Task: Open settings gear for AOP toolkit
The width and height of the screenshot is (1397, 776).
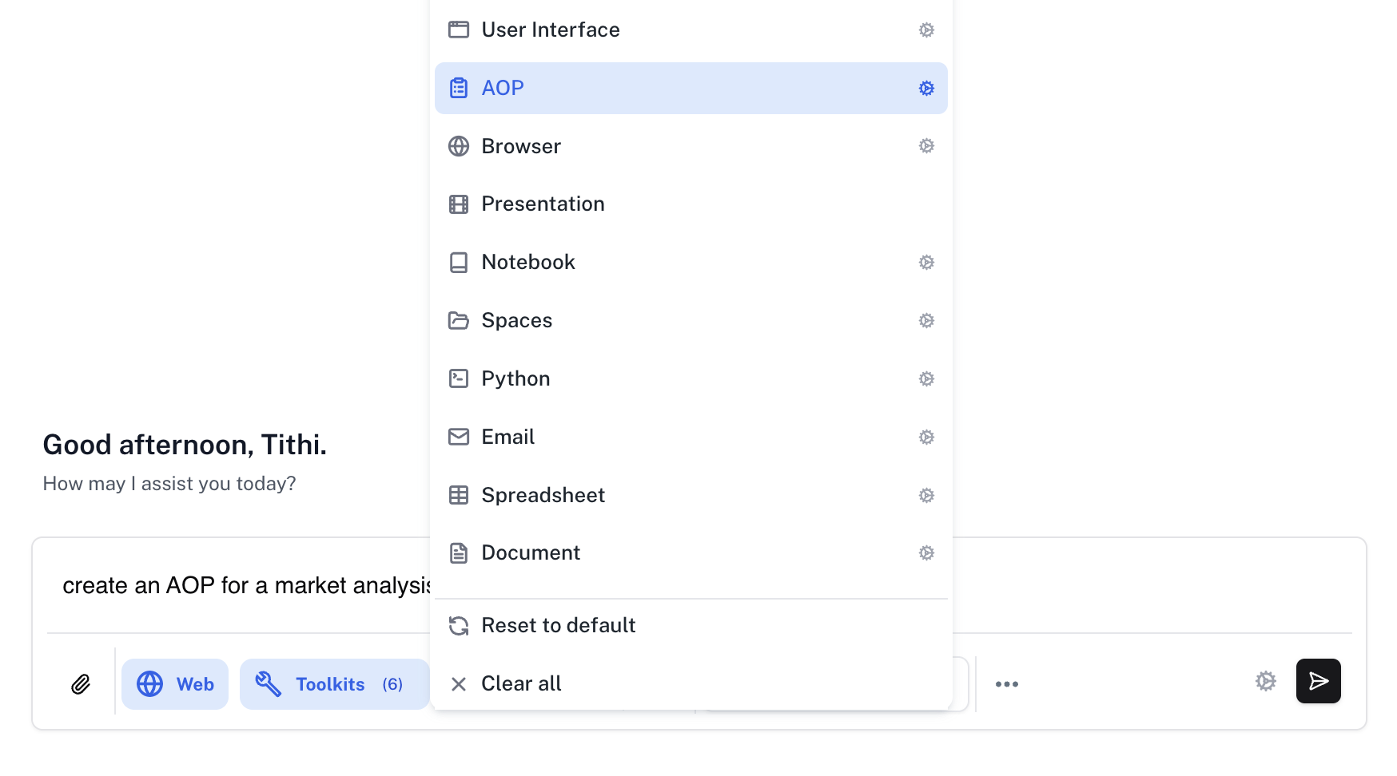Action: point(926,89)
